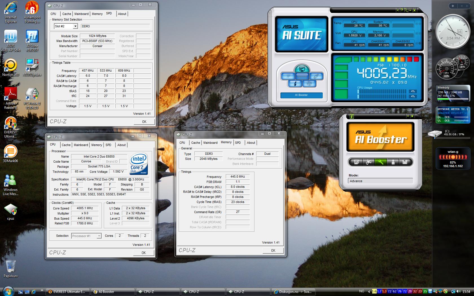Click the AI Nap sleeping monitor icon in AI Suite

pyautogui.click(x=302, y=69)
